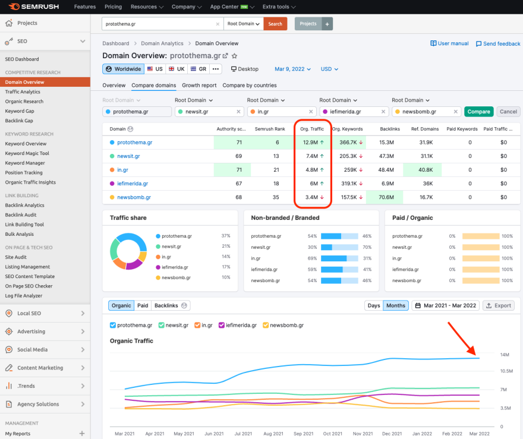Toggle the newsit.gr chart checkbox
This screenshot has height=439, width=523.
point(161,326)
